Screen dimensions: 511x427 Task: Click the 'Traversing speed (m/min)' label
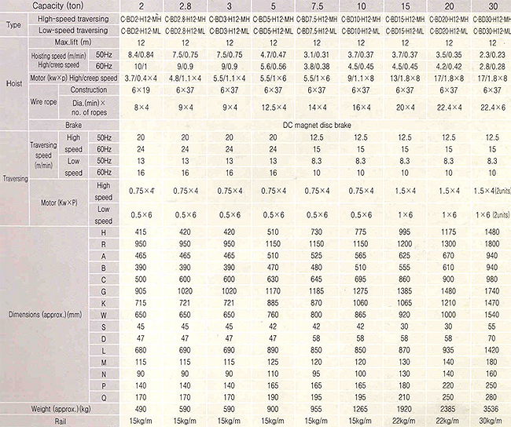[x=43, y=155]
